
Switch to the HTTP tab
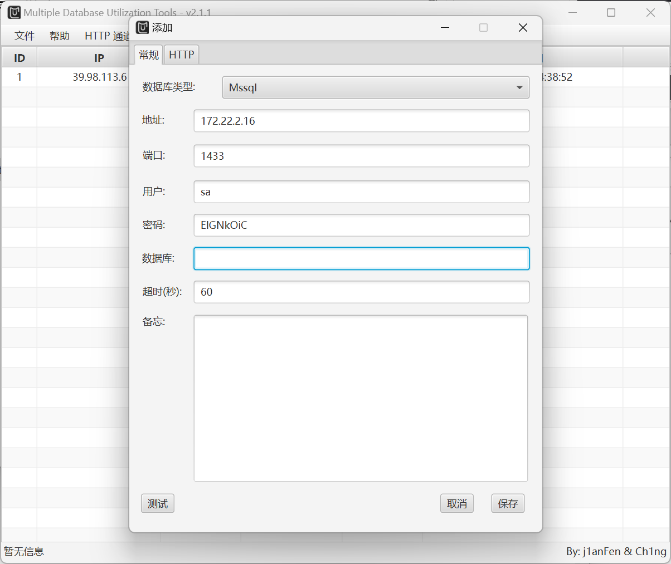coord(181,54)
